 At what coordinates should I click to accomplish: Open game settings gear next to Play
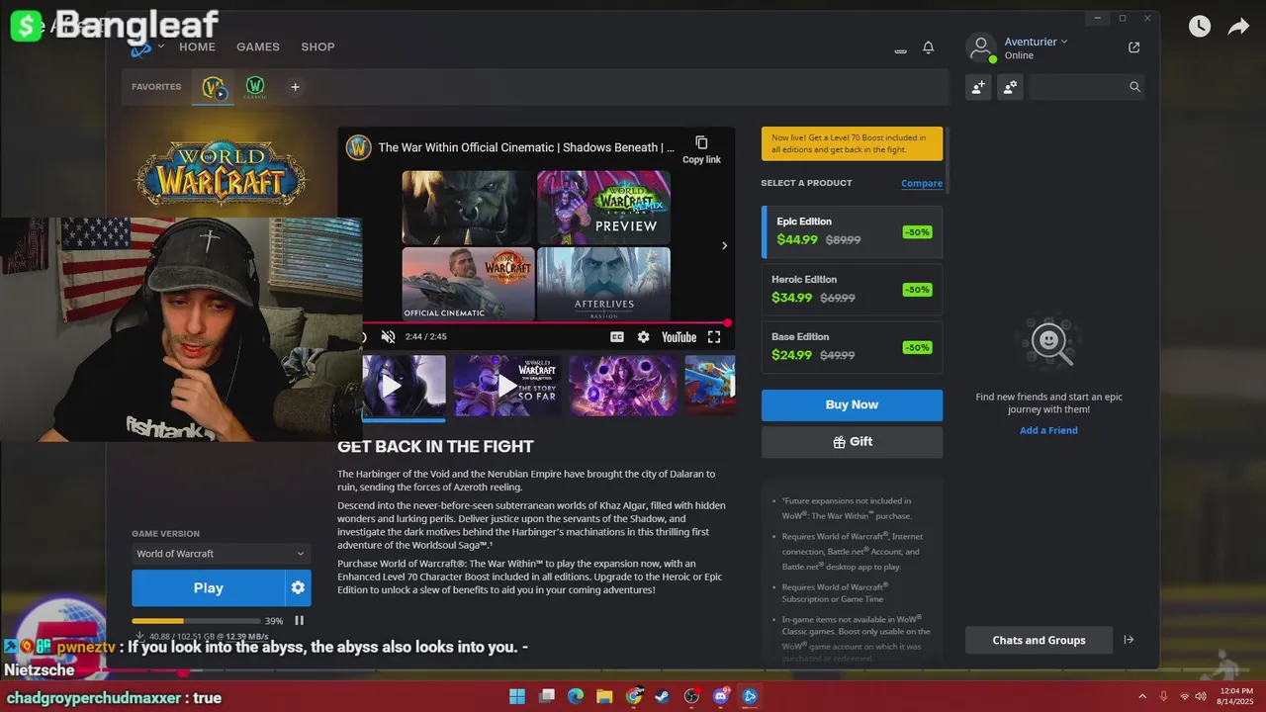tap(298, 587)
